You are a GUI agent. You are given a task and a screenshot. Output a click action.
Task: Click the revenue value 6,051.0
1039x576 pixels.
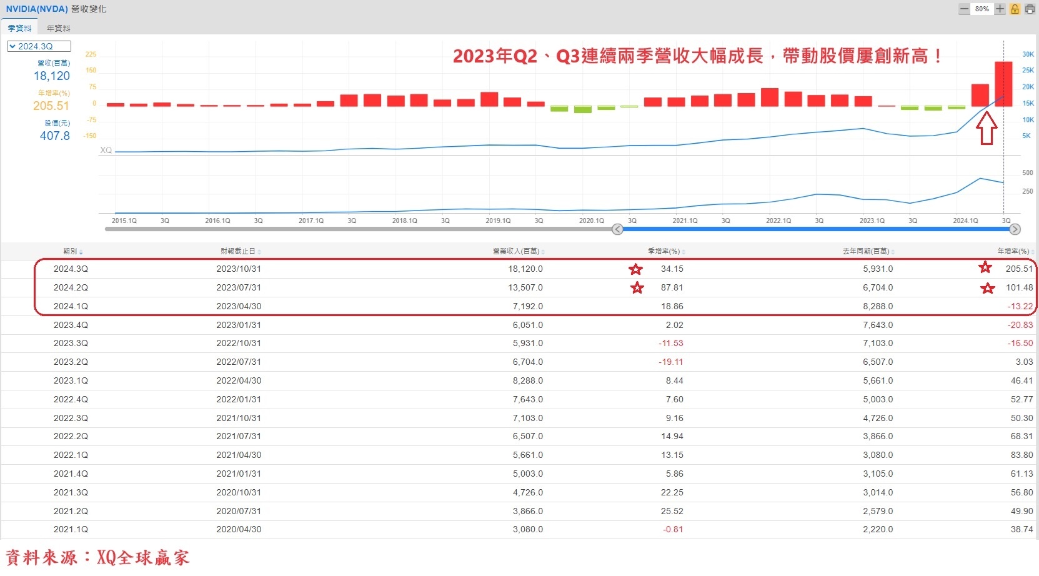[528, 325]
